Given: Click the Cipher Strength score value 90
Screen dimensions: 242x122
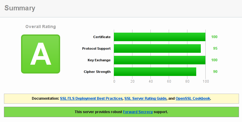Looking at the screenshot, I should click(x=215, y=72).
